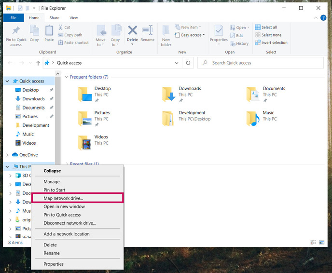Screen dimensions: 332x273
Task: Switch to the Share tab
Action: (x=55, y=18)
